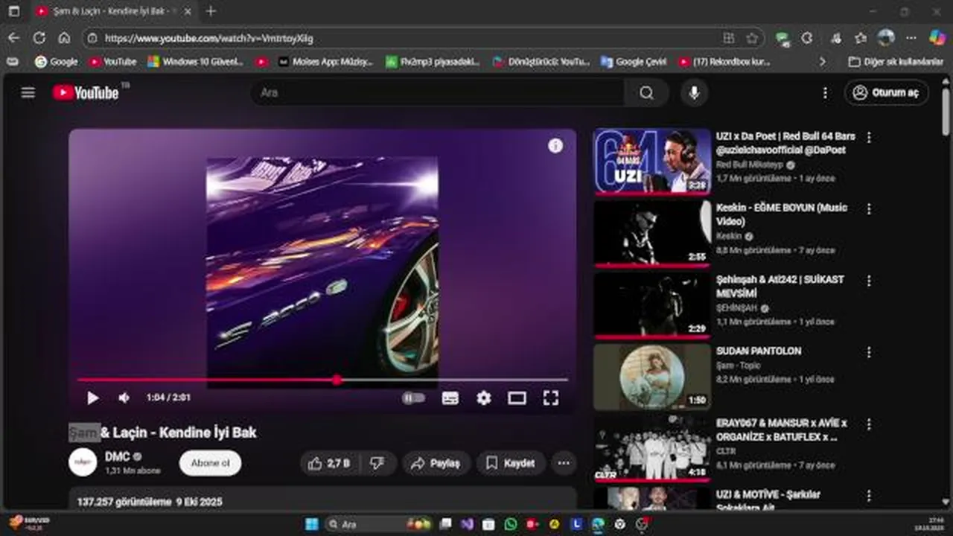The width and height of the screenshot is (953, 536).
Task: Go back in the browser
Action: tap(14, 37)
